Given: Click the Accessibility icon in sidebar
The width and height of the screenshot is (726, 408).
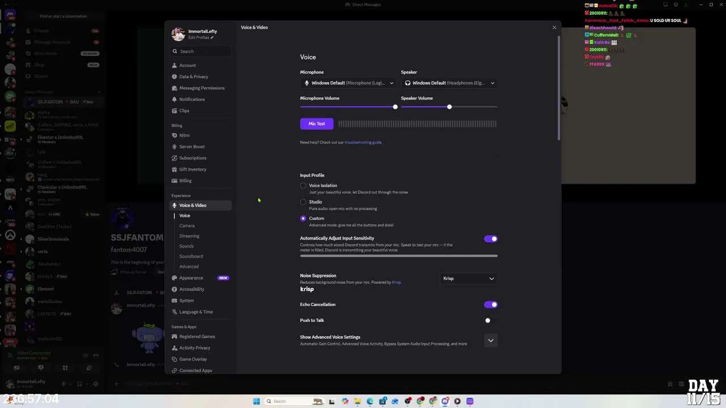Looking at the screenshot, I should pyautogui.click(x=175, y=289).
